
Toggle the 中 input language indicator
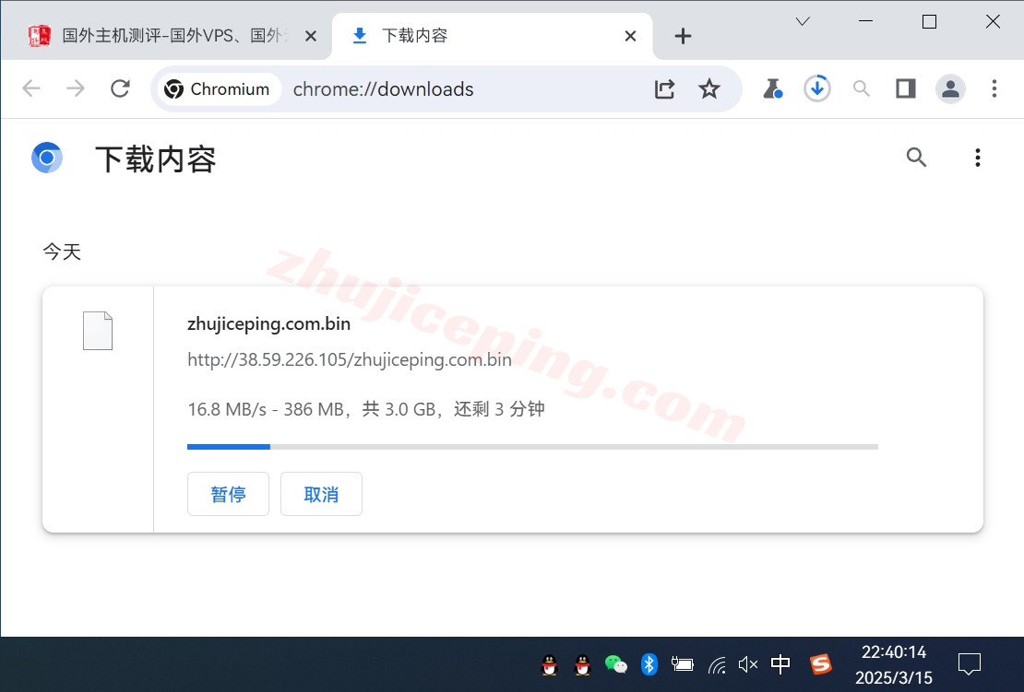(x=780, y=664)
